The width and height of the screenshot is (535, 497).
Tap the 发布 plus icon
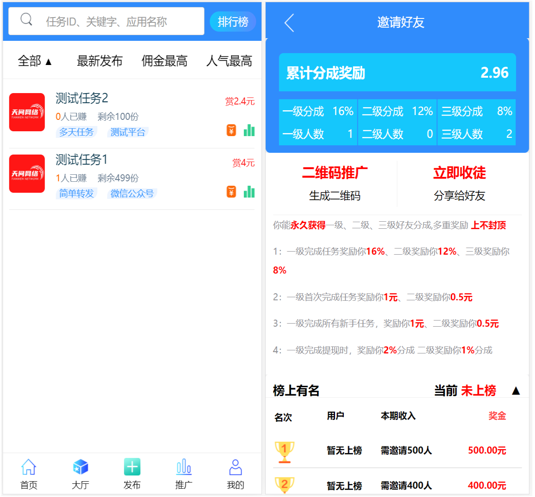tap(132, 467)
